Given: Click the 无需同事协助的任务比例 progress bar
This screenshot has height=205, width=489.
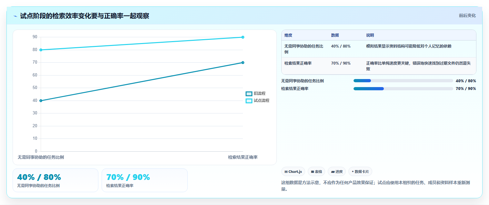Looking at the screenshot, I should [403, 81].
